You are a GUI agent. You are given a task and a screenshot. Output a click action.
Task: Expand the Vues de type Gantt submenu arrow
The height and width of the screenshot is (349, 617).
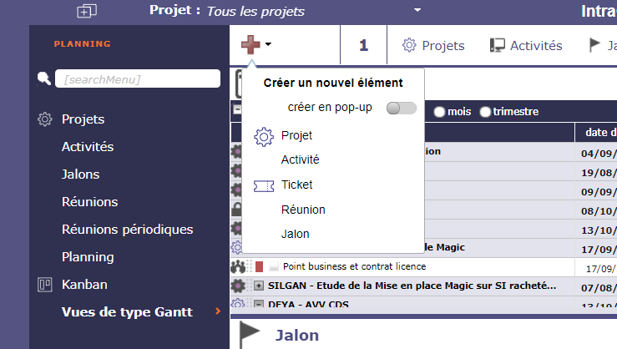218,312
